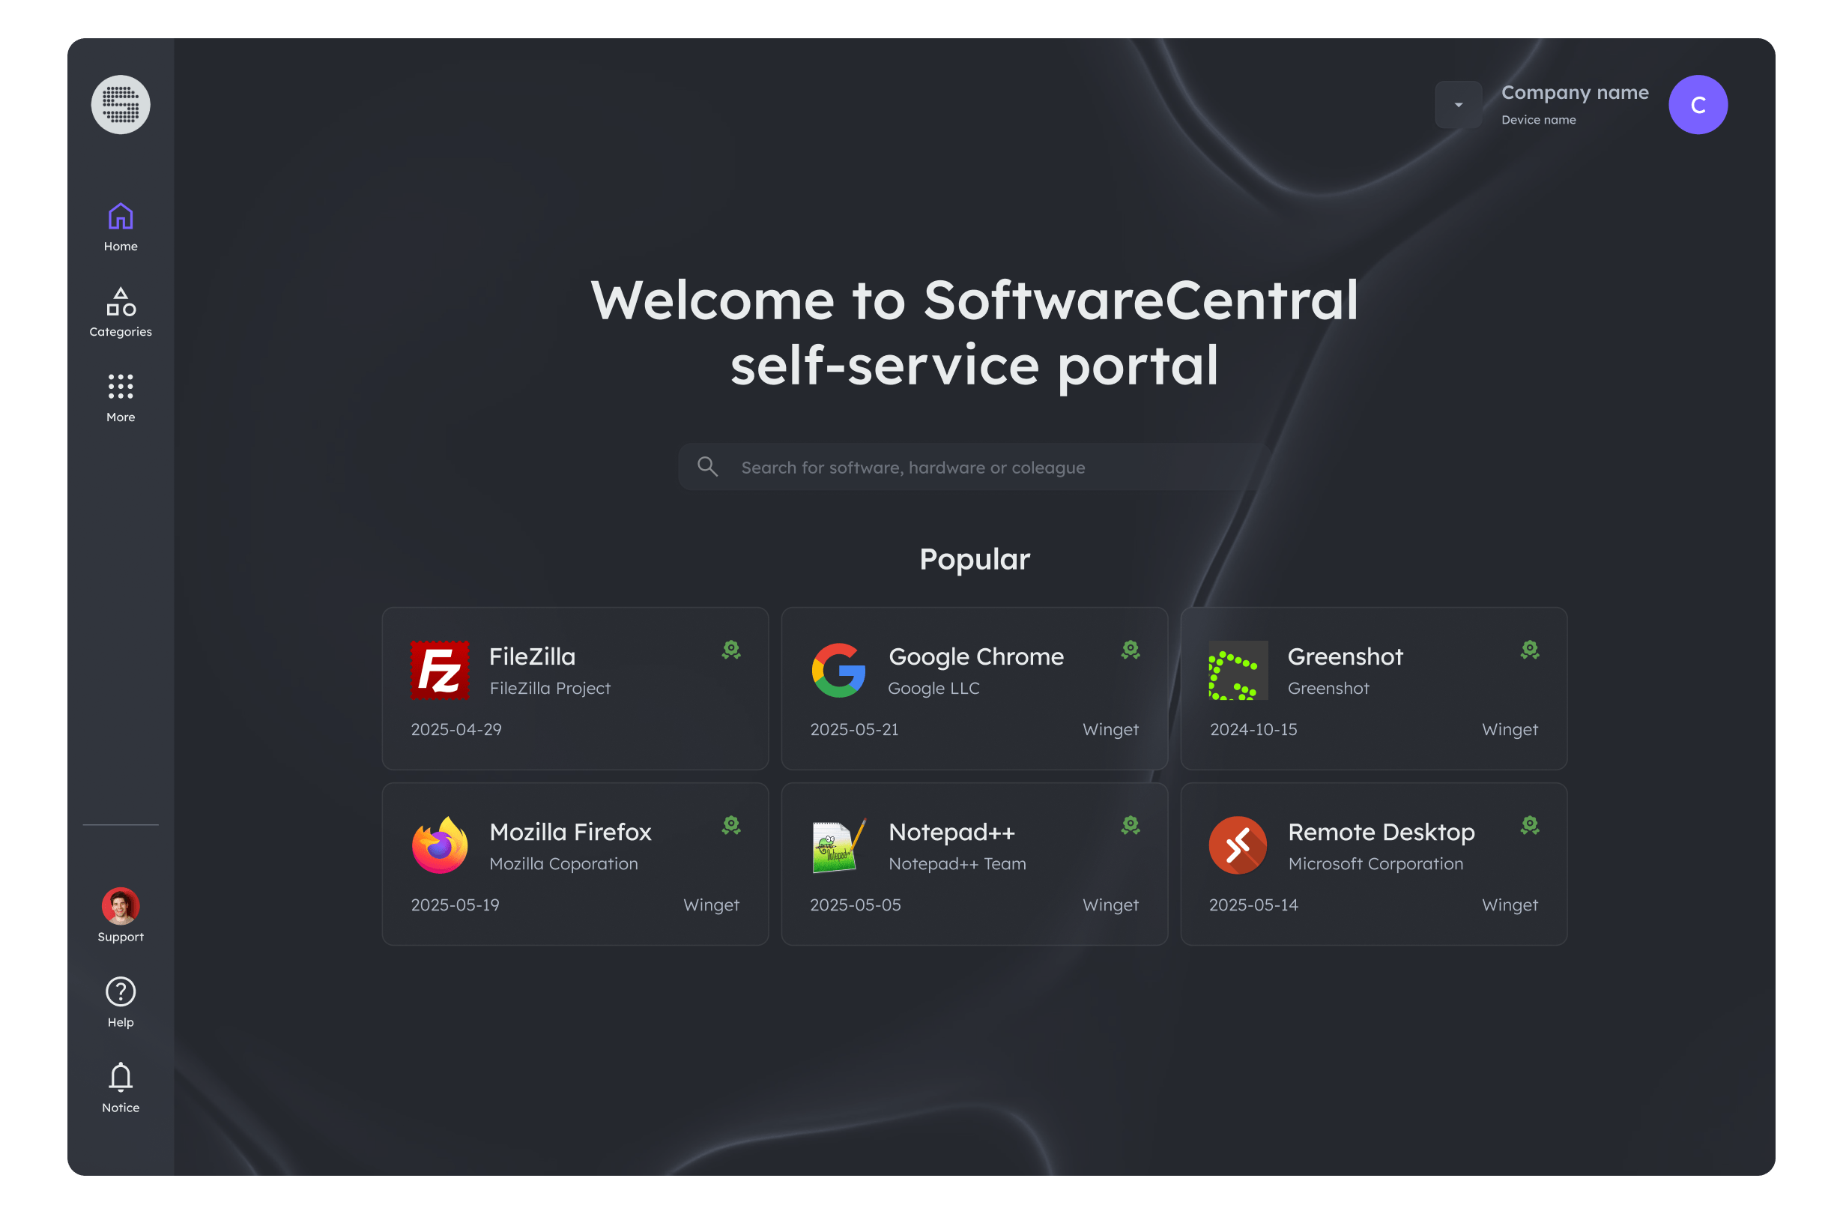Open the Categories sidebar icon

point(120,301)
